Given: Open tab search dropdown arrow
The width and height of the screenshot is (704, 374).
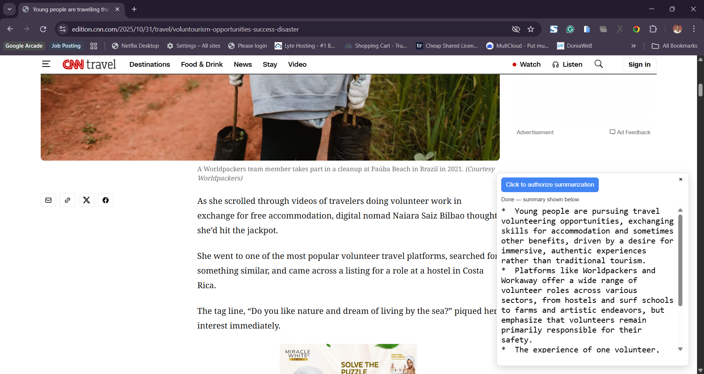Looking at the screenshot, I should pos(10,9).
